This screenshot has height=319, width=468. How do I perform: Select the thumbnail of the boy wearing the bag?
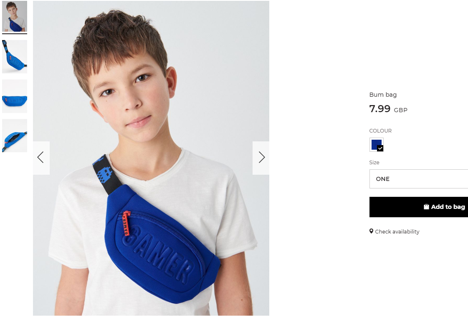click(x=15, y=16)
